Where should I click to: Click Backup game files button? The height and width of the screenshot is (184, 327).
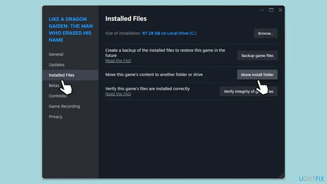click(257, 56)
